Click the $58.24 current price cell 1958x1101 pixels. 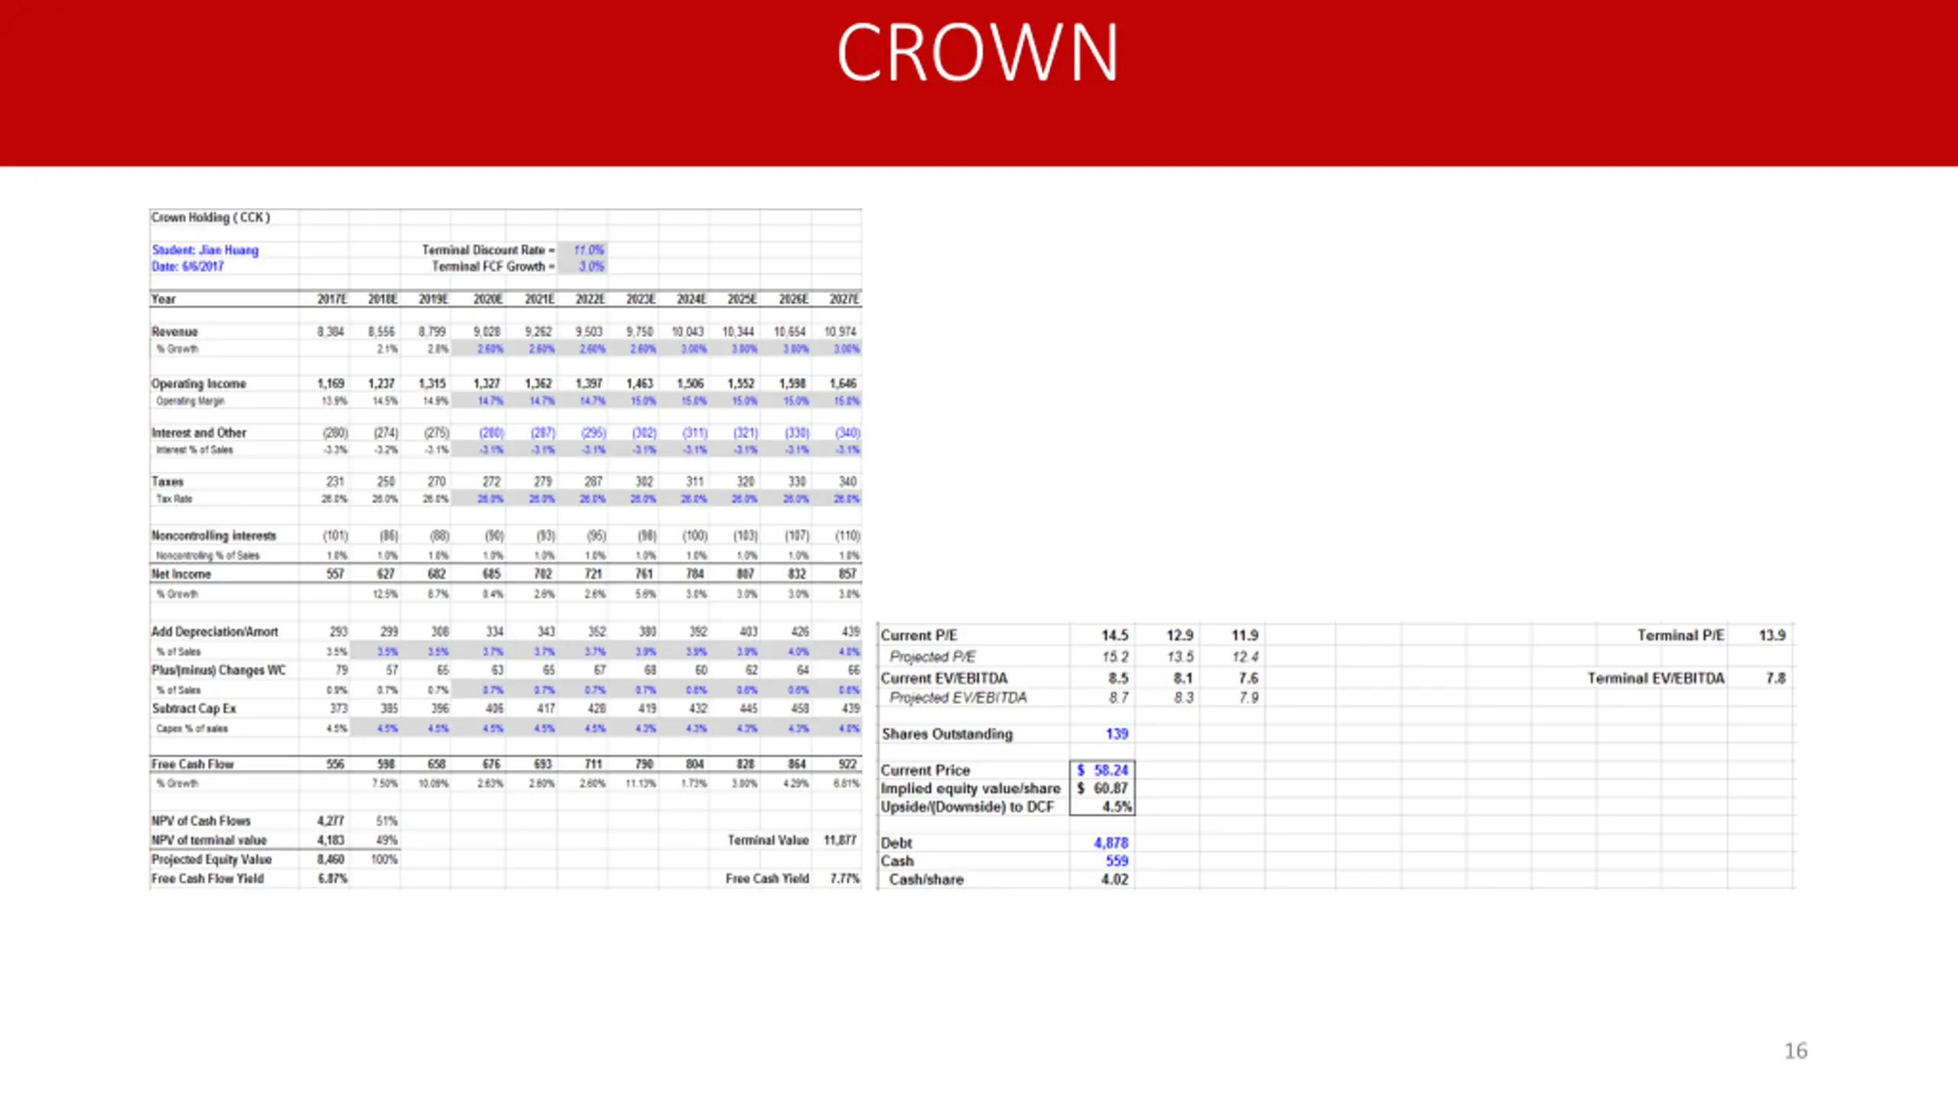pyautogui.click(x=1102, y=770)
